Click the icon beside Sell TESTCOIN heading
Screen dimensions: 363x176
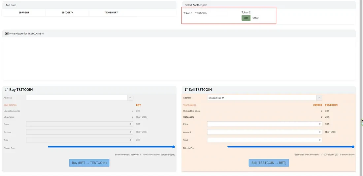(186, 90)
